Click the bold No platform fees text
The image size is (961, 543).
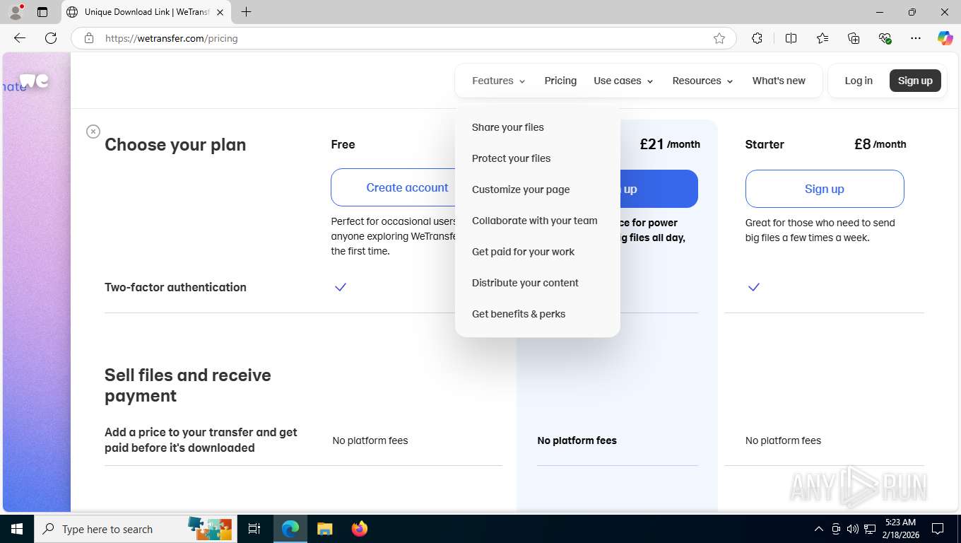click(577, 440)
